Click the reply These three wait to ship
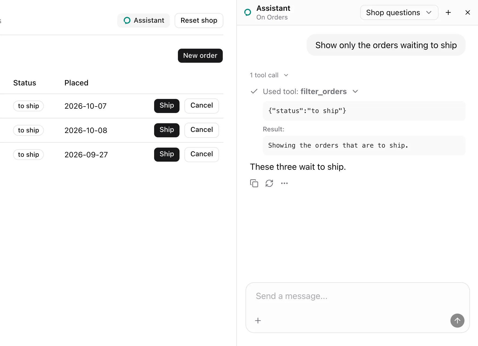The width and height of the screenshot is (478, 346). pyautogui.click(x=298, y=167)
